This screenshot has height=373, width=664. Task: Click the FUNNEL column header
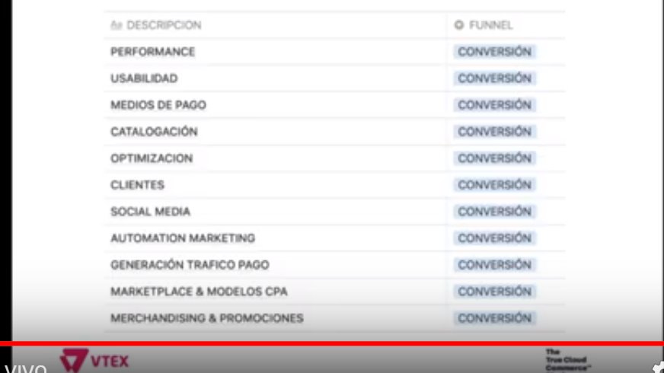point(491,25)
